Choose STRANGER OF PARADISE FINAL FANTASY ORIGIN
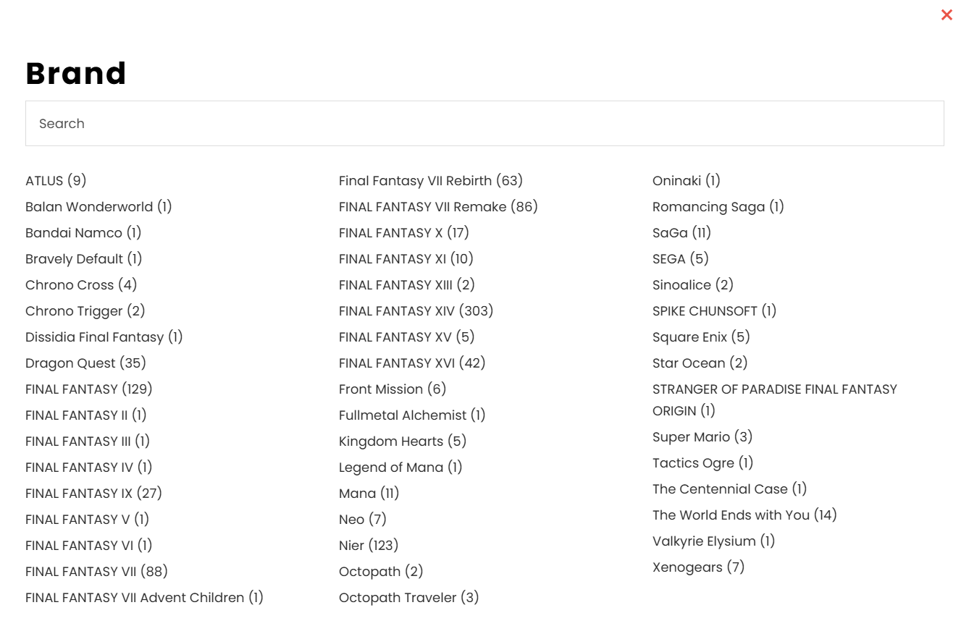Image resolution: width=969 pixels, height=626 pixels. [775, 400]
